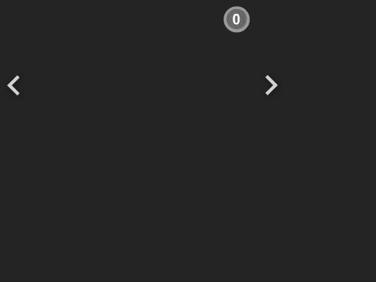
Task: Navigate back with the left arrow
Action: pos(13,85)
